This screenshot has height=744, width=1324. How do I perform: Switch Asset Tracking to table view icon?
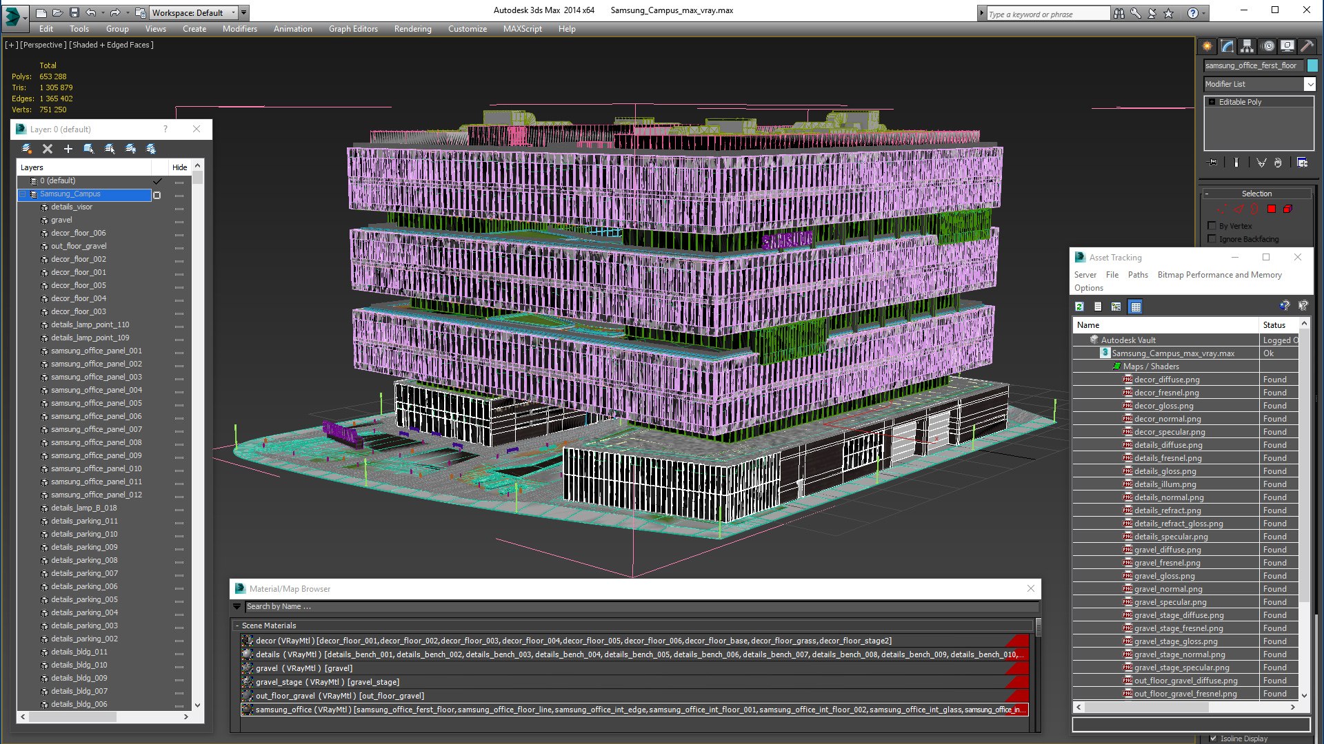(1136, 307)
